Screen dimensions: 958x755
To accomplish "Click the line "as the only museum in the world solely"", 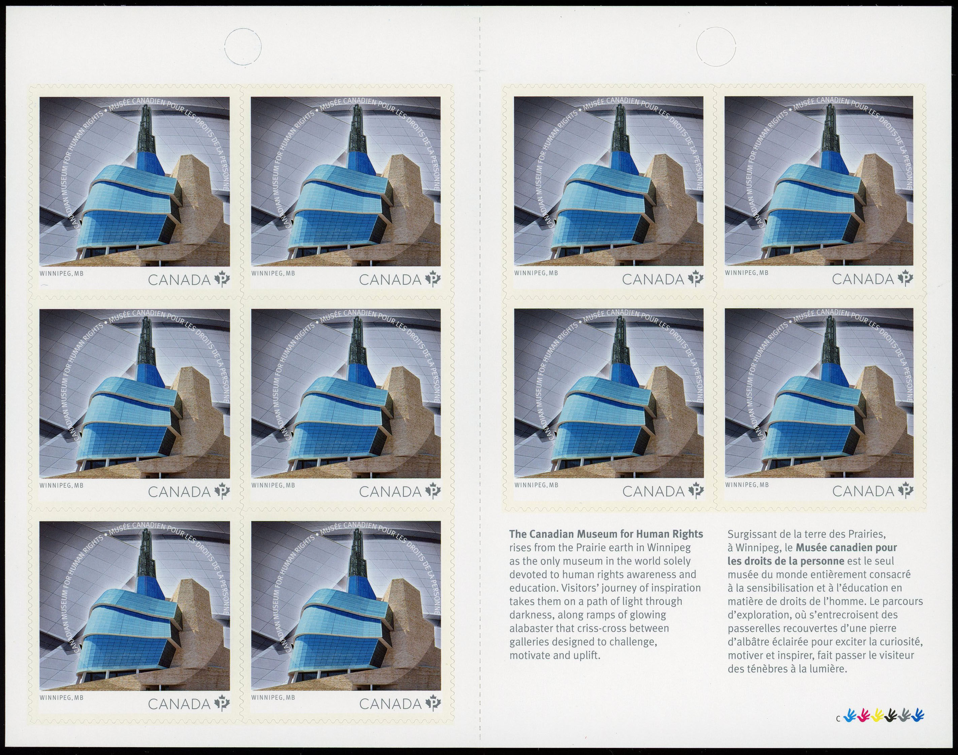I will [x=599, y=561].
